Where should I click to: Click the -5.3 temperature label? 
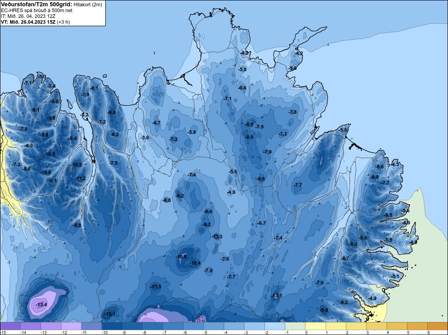[x=42, y=77]
